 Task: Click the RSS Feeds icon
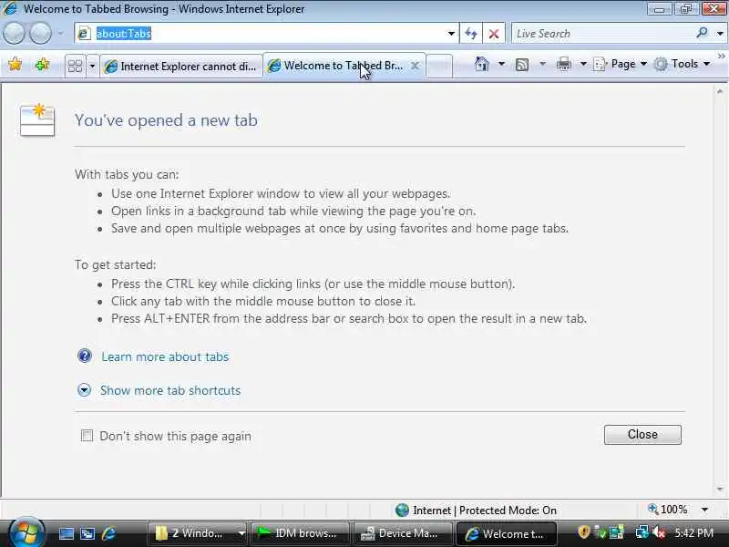pos(522,64)
